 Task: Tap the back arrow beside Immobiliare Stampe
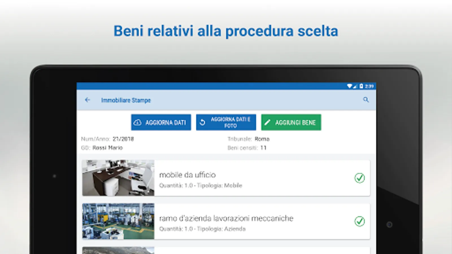(x=88, y=100)
